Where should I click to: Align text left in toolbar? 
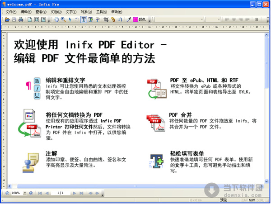(227, 19)
